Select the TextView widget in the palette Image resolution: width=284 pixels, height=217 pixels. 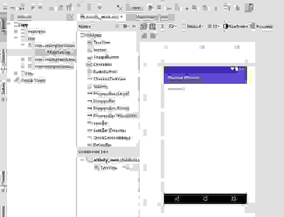coord(102,43)
